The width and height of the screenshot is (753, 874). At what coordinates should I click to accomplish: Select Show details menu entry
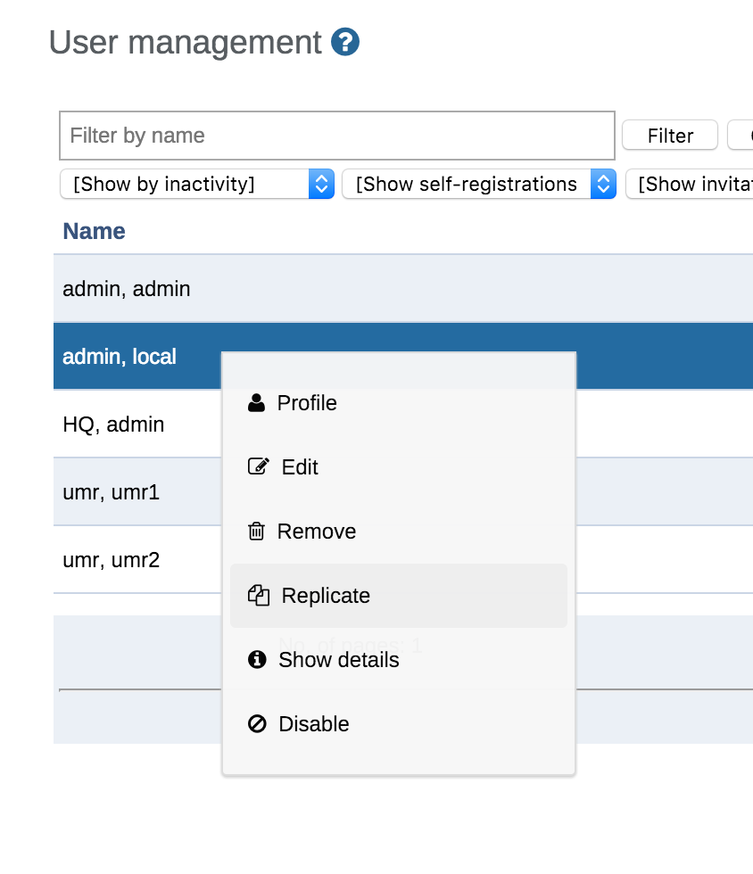tap(338, 660)
